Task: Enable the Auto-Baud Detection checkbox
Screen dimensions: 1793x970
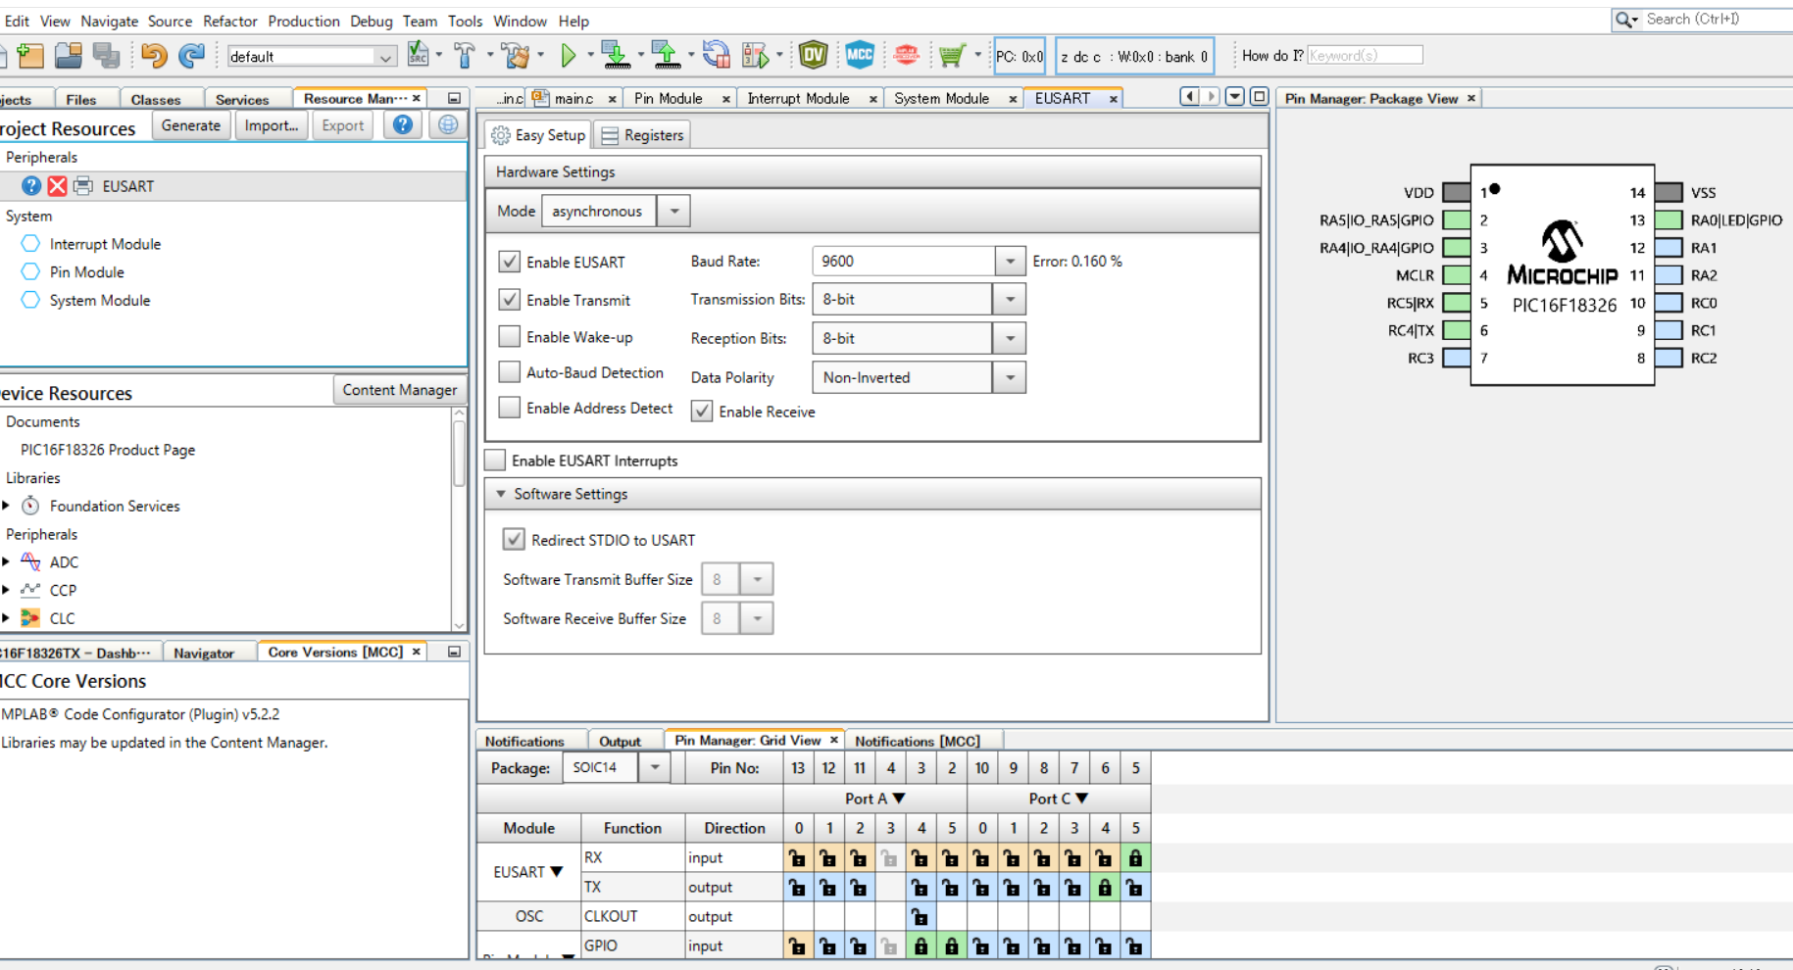Action: click(509, 372)
